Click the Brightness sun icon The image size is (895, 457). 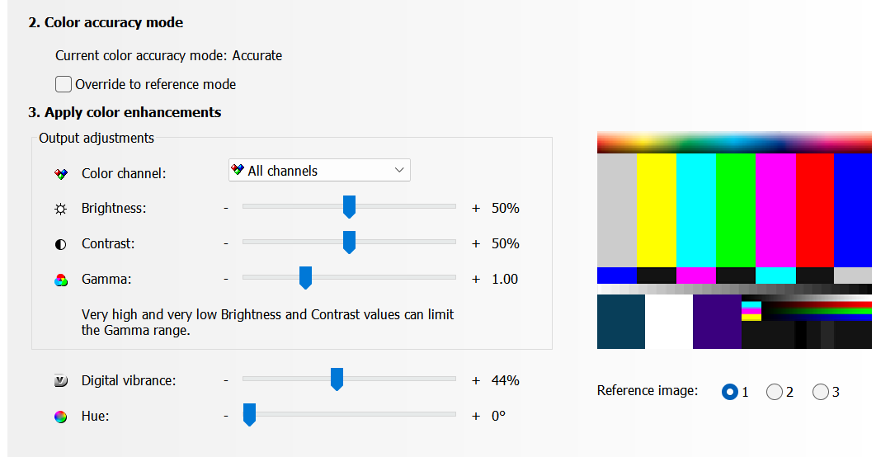pyautogui.click(x=60, y=209)
